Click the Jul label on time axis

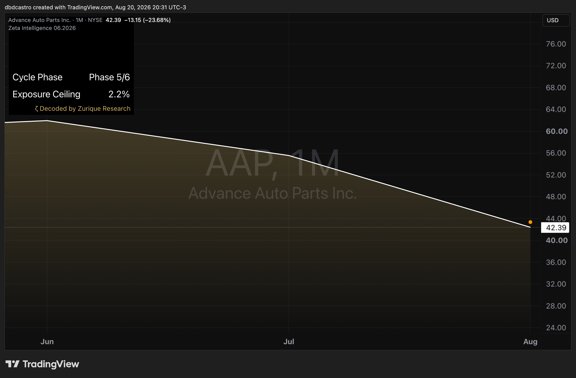click(x=289, y=342)
